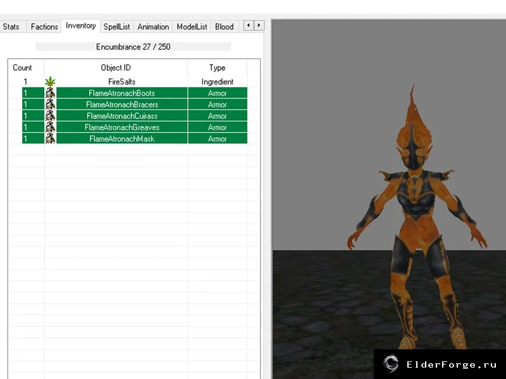Open the Factions tab
Image resolution: width=506 pixels, height=379 pixels.
[44, 27]
